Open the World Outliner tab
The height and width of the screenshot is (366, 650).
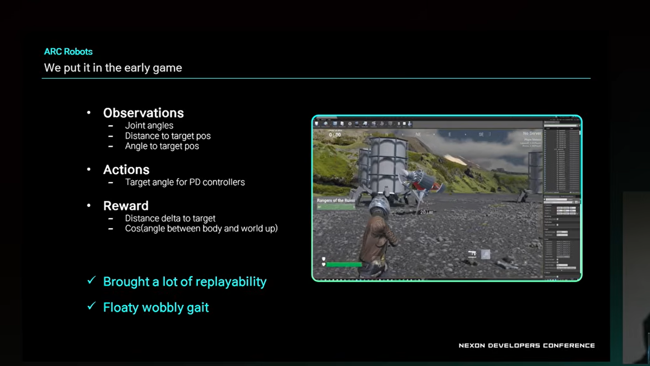pos(551,122)
